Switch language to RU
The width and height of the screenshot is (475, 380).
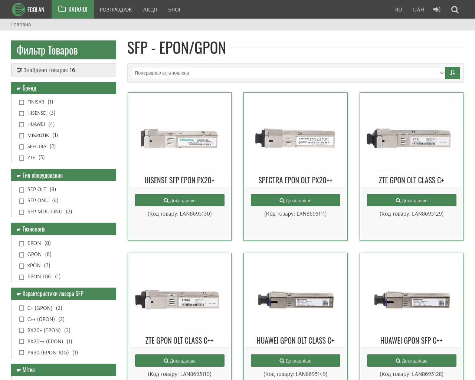pos(399,10)
